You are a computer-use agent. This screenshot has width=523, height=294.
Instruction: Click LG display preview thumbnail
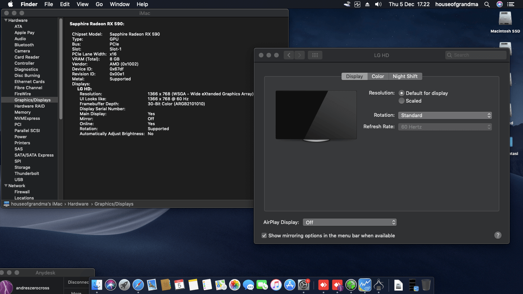[x=316, y=116]
